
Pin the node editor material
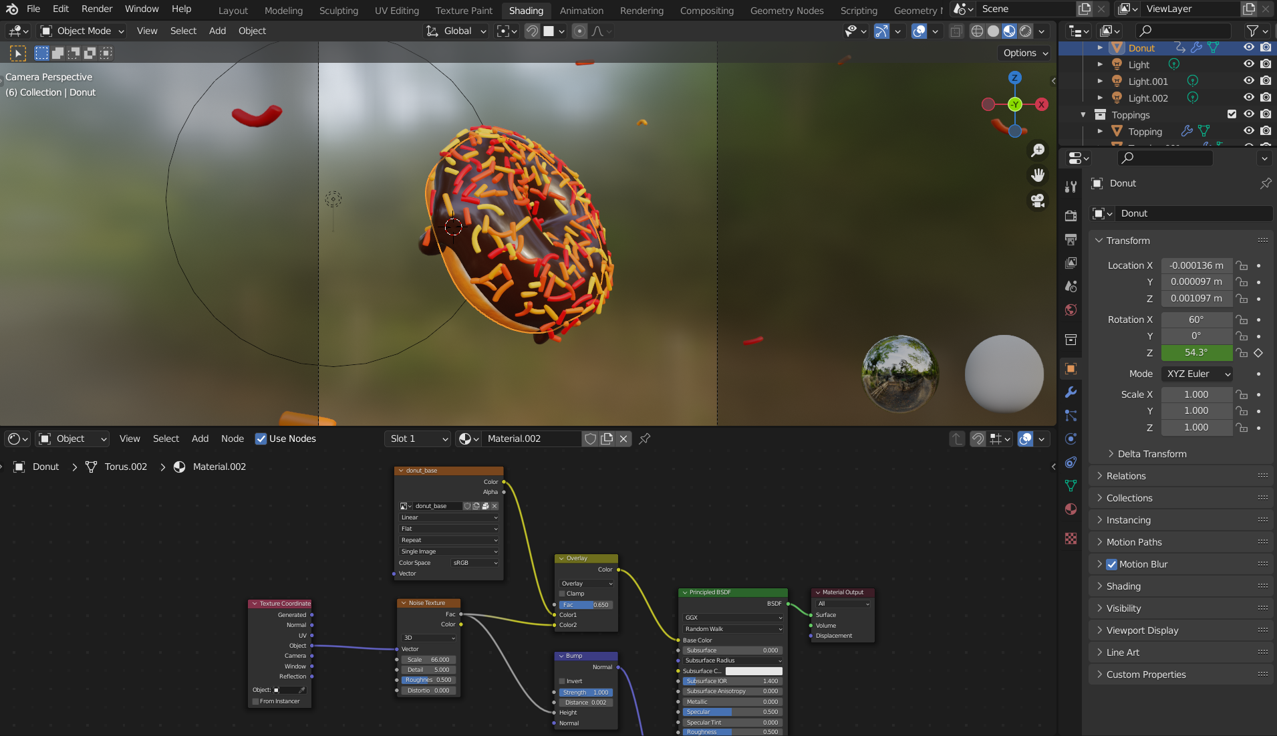coord(645,439)
